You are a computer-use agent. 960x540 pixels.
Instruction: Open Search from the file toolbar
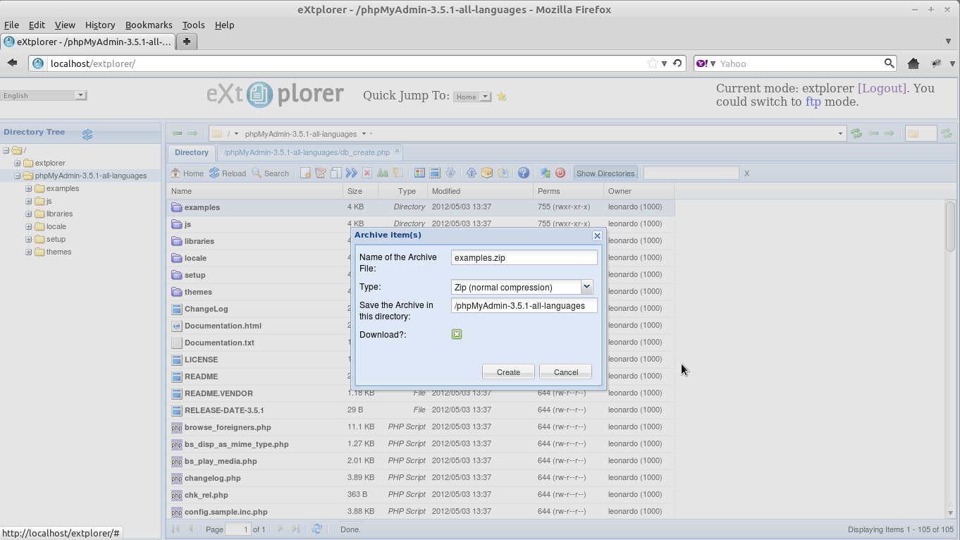pyautogui.click(x=270, y=173)
